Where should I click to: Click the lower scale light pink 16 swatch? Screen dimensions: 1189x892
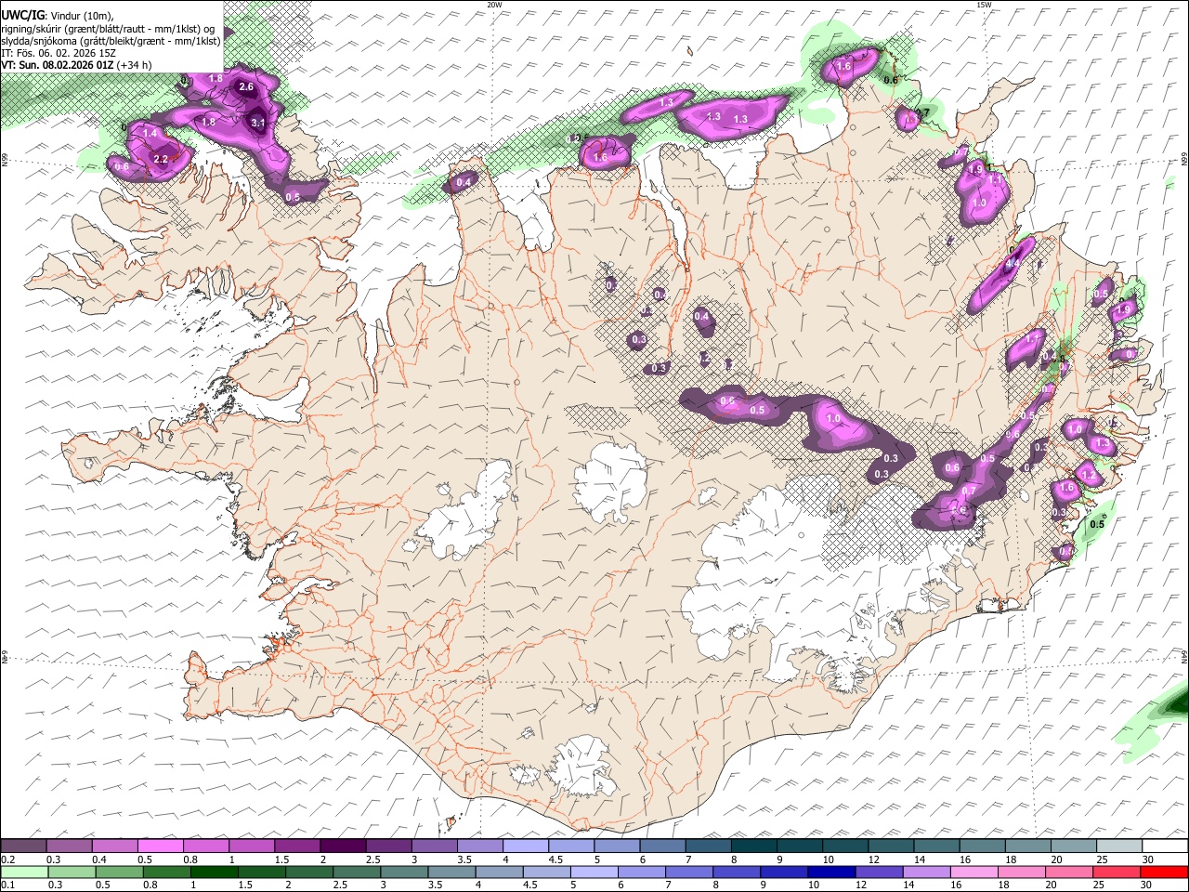click(974, 872)
